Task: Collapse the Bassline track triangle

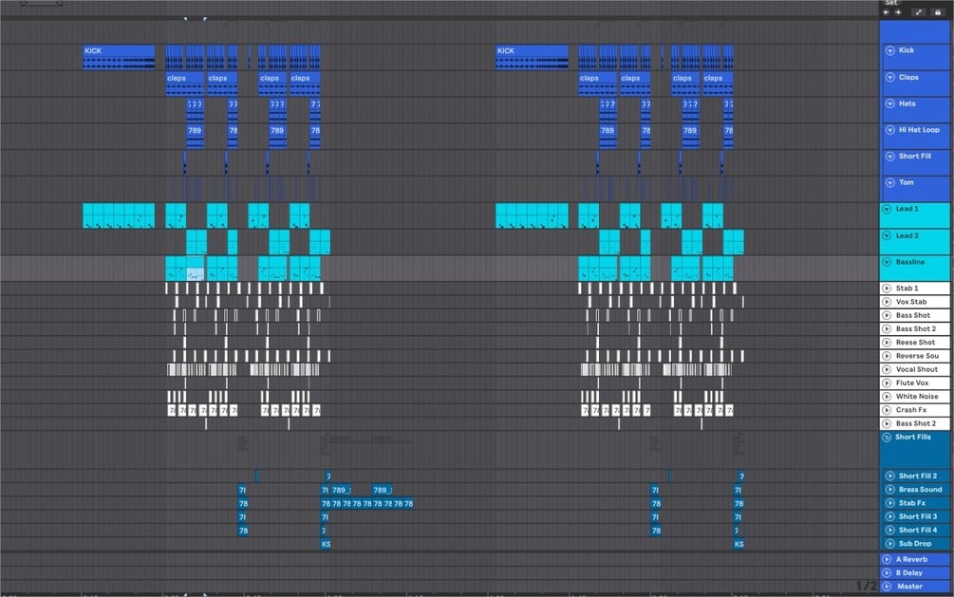Action: (x=887, y=262)
